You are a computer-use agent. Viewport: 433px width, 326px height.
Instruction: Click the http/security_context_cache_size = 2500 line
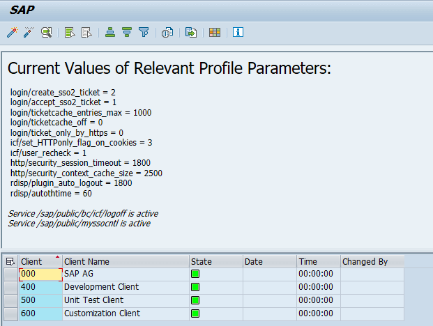click(x=86, y=173)
